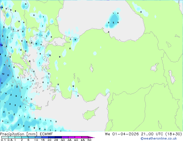183x141 pixels.
Task: Click the '0.1' legend label
Action: 3,140
